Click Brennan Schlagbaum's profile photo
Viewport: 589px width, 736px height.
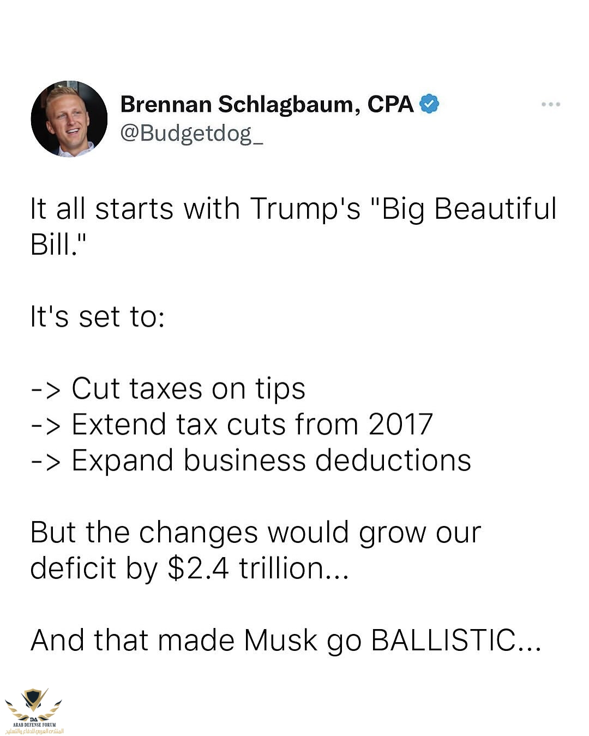coord(69,119)
